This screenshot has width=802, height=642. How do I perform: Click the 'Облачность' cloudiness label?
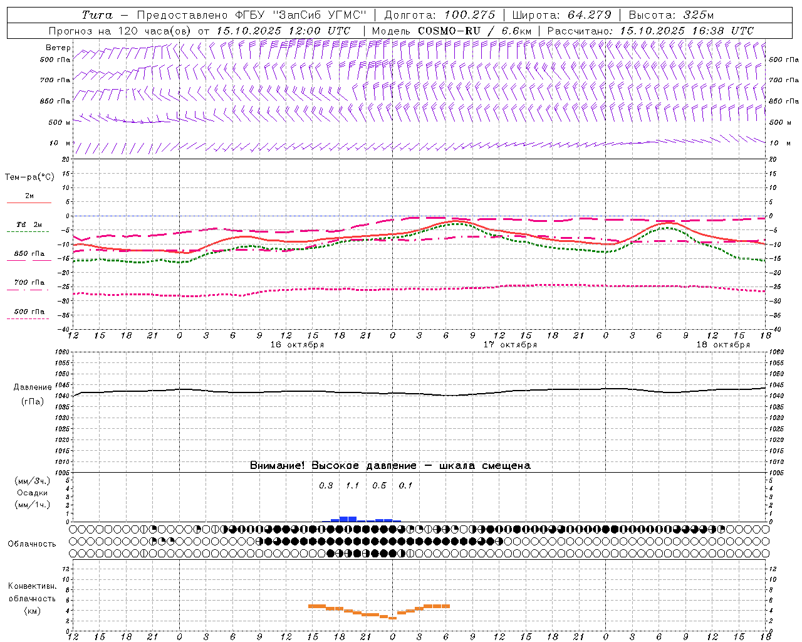[x=32, y=544]
